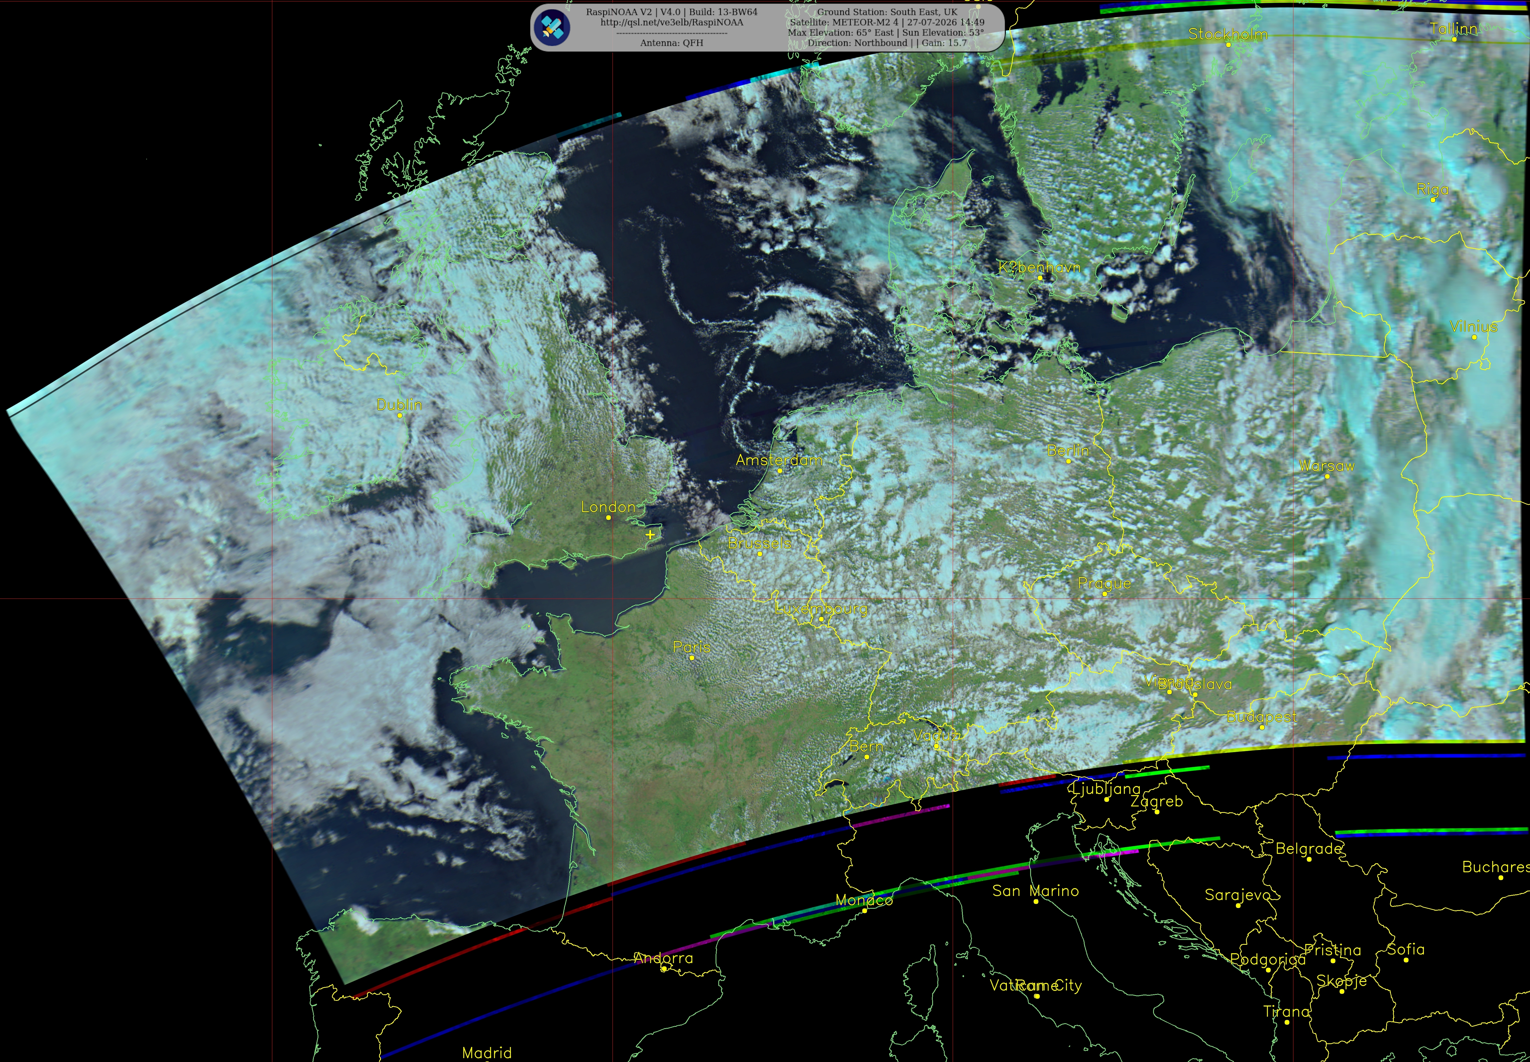Click the Sofia city label

[x=1406, y=950]
